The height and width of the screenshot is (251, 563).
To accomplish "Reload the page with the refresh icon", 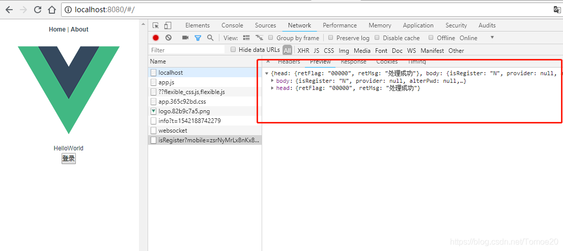I will coord(38,10).
